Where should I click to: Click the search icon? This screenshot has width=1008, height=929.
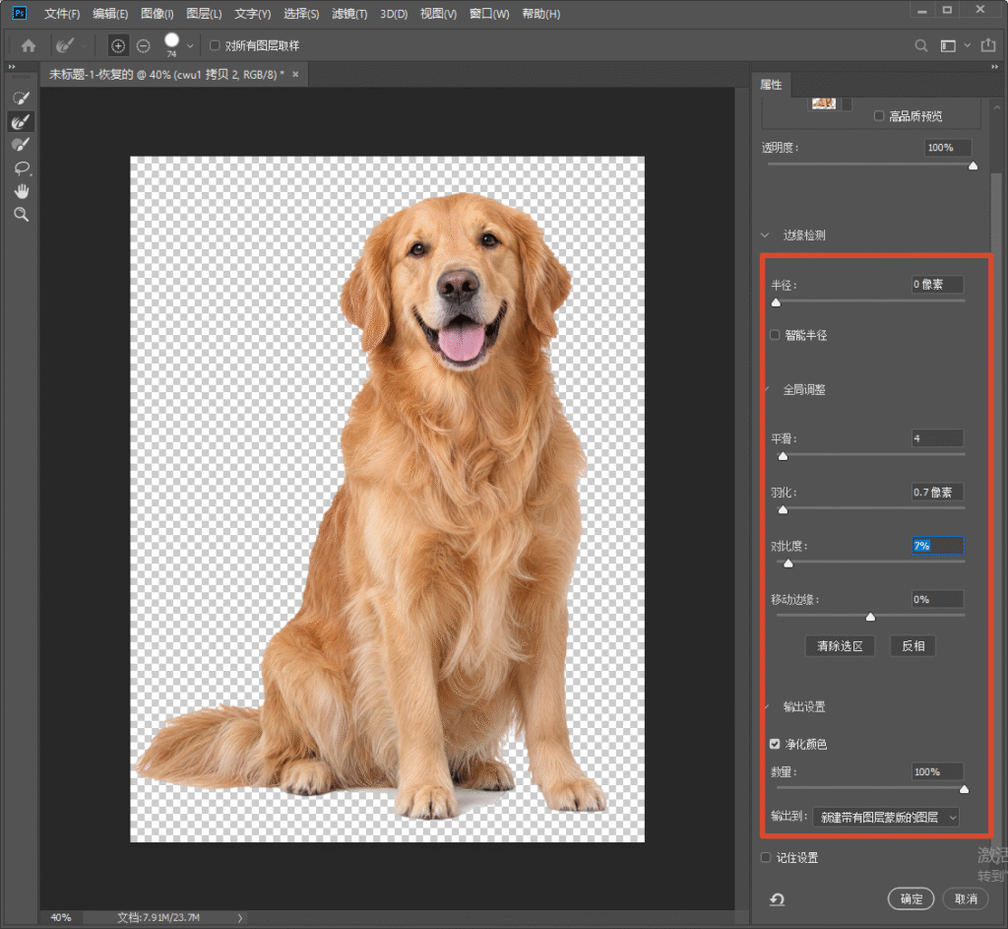click(921, 45)
